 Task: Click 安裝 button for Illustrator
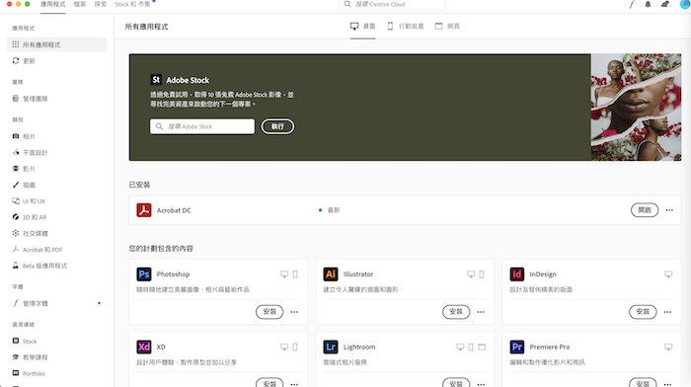pos(456,312)
